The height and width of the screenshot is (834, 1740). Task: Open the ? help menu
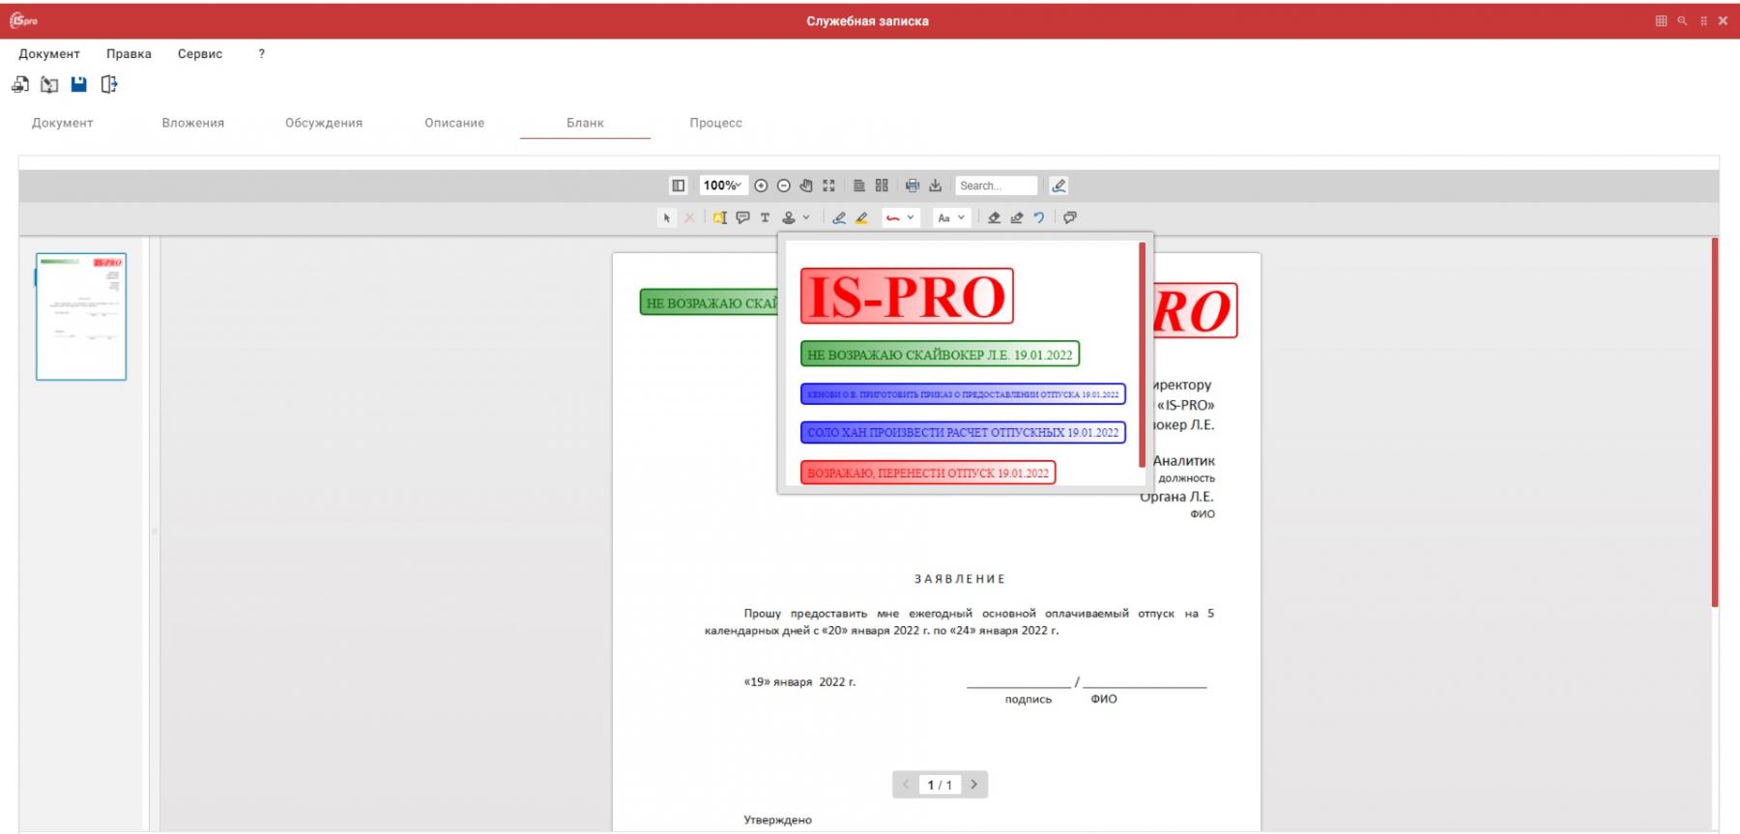261,54
